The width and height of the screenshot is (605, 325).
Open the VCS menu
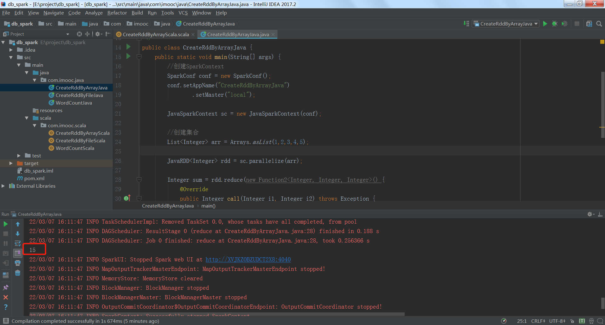pyautogui.click(x=183, y=13)
